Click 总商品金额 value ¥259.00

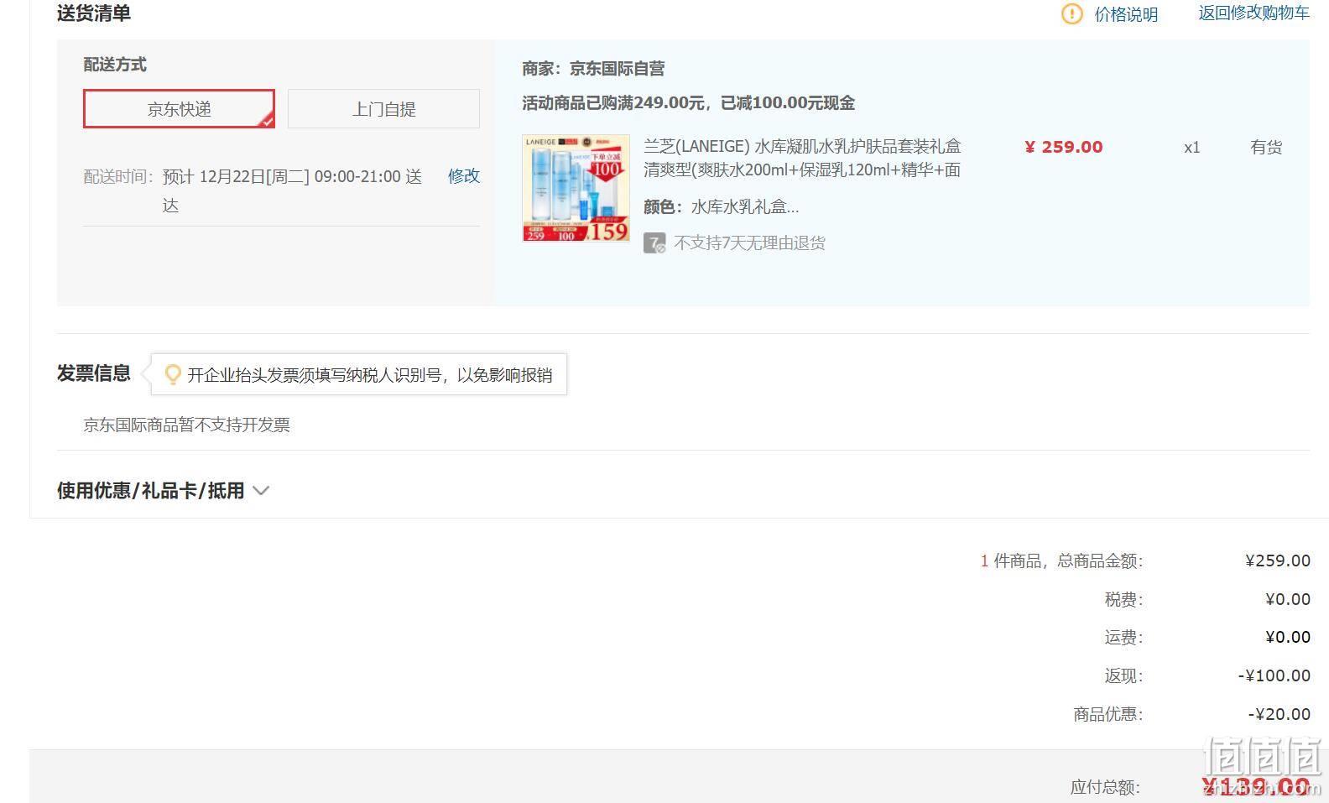1278,561
